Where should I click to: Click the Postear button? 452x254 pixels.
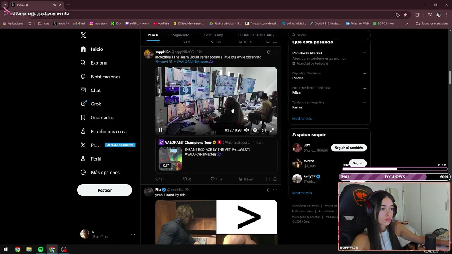[x=105, y=190]
